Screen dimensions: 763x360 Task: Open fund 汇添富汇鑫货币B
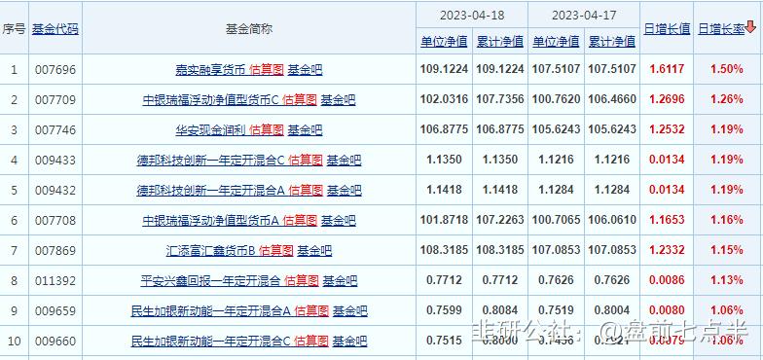(x=210, y=251)
